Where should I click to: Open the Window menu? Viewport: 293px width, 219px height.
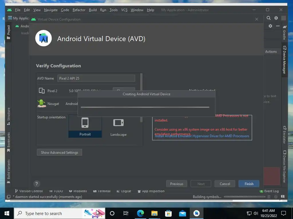[x=137, y=10]
